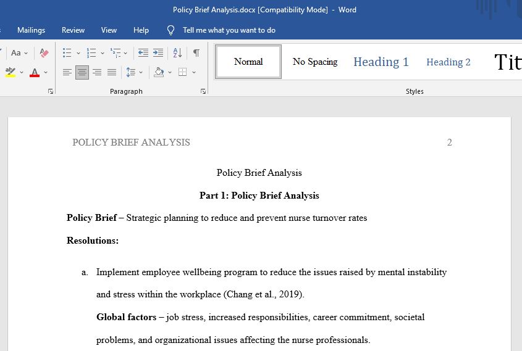Apply the Heading 1 style

[x=381, y=62]
